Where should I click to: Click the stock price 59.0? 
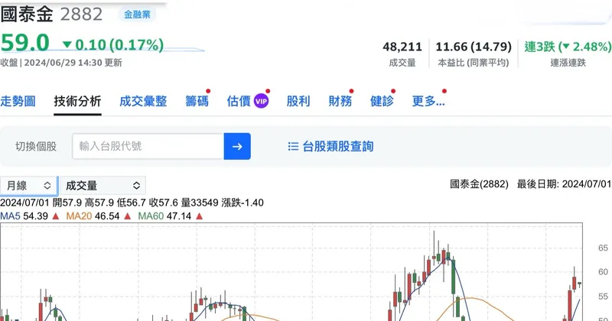25,43
